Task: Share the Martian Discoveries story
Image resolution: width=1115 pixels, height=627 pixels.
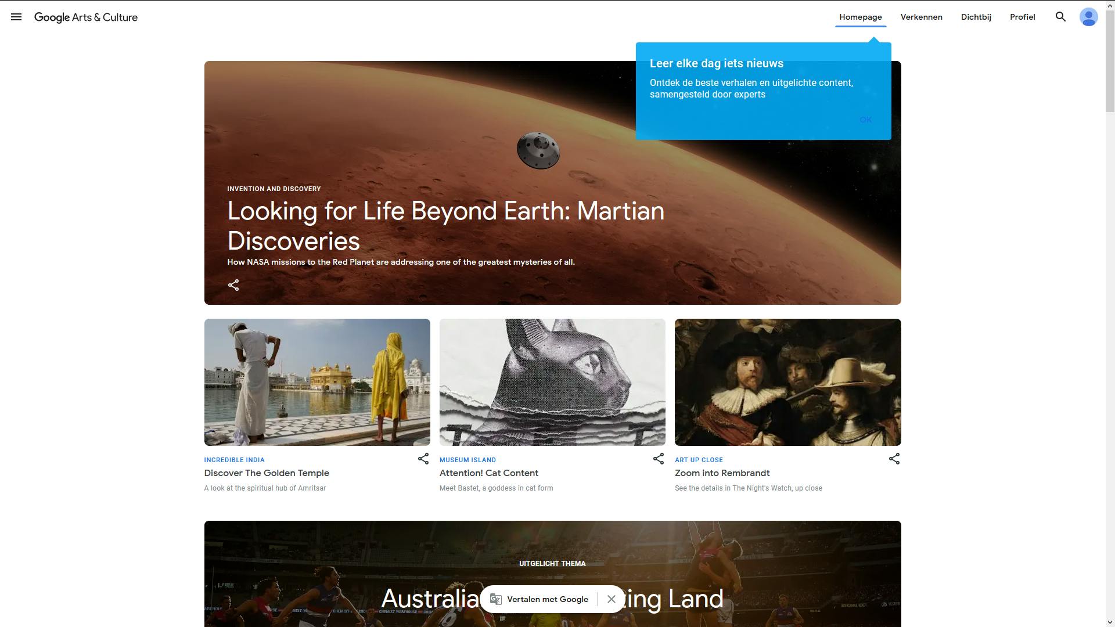Action: tap(233, 285)
